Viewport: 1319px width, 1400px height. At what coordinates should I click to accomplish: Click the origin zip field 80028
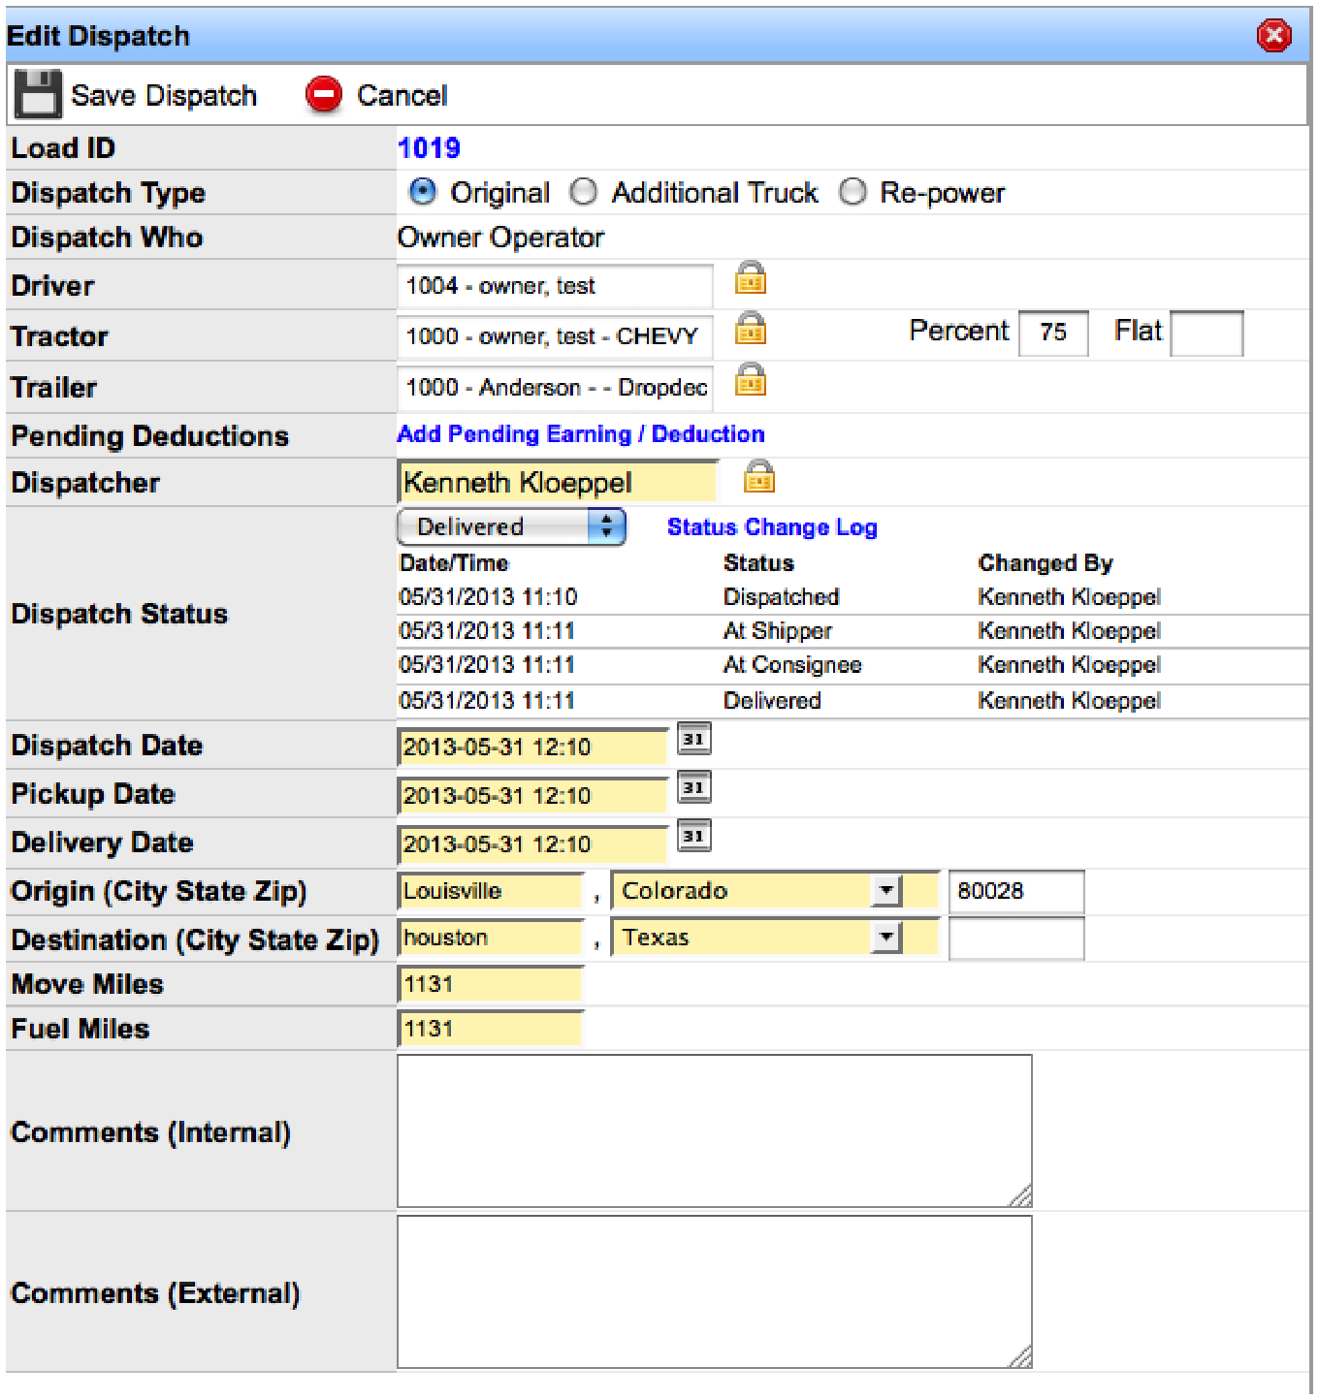click(x=1016, y=891)
